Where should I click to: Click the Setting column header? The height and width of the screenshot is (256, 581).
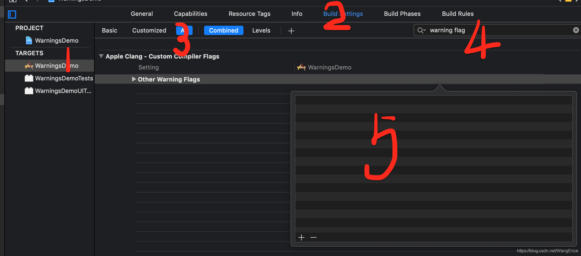149,67
